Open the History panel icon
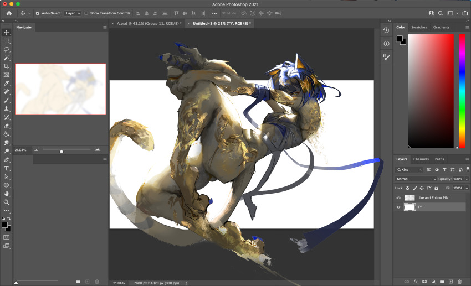 (x=386, y=30)
